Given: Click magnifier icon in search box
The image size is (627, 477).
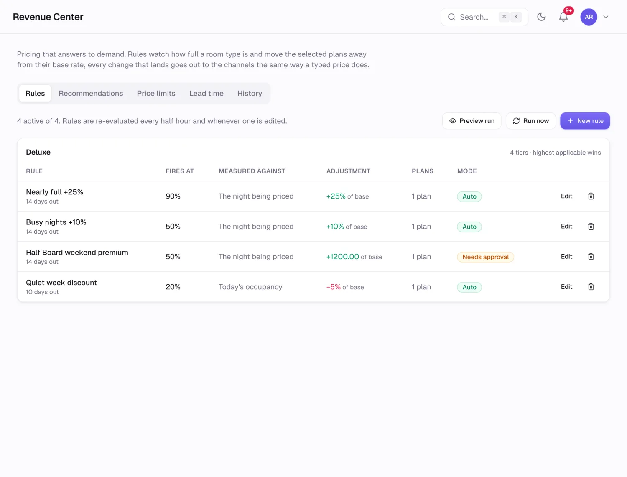Looking at the screenshot, I should [451, 17].
